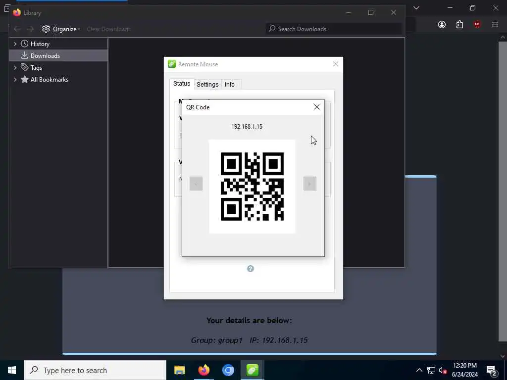Open the muted volume tray icon

point(443,370)
